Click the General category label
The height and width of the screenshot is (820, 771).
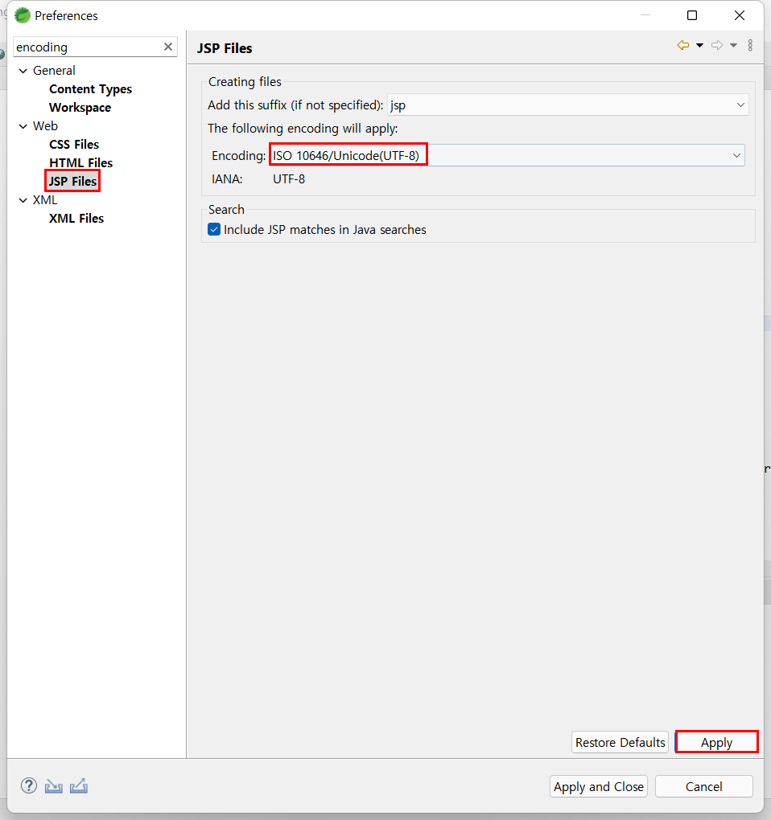point(54,71)
